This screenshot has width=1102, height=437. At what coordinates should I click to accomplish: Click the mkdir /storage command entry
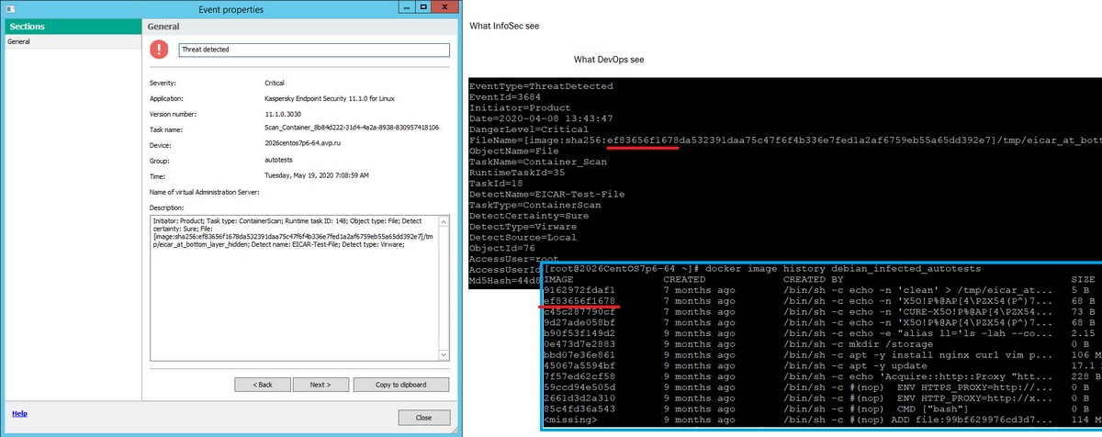862,343
